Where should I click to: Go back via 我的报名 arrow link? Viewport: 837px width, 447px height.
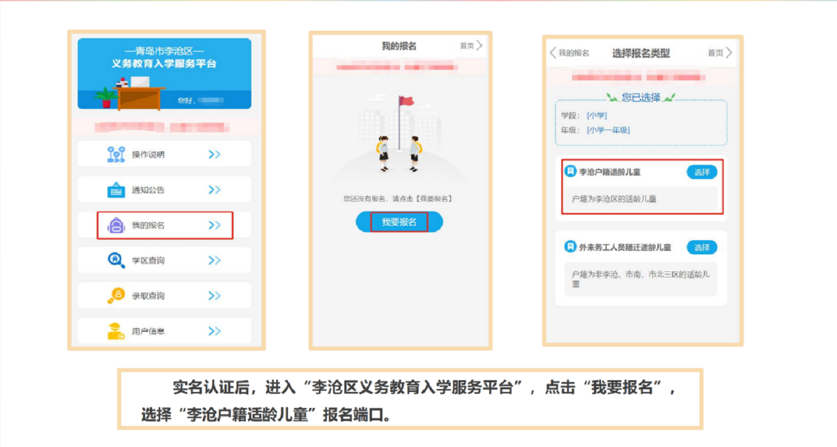click(570, 53)
